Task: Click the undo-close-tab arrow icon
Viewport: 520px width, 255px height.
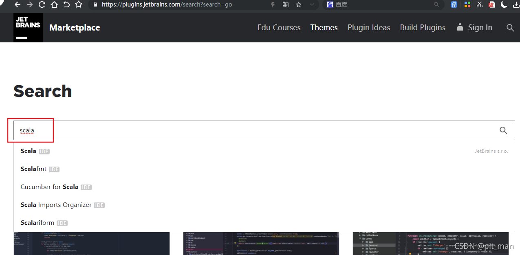Action: [66, 5]
